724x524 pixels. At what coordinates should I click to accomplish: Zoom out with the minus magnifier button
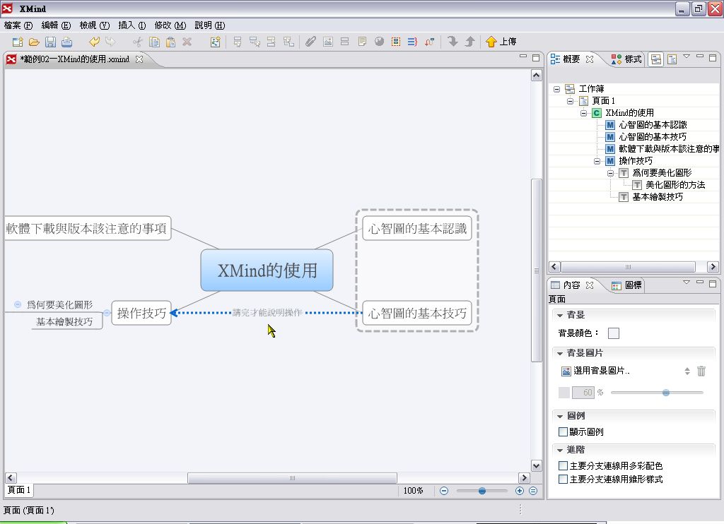click(x=444, y=491)
